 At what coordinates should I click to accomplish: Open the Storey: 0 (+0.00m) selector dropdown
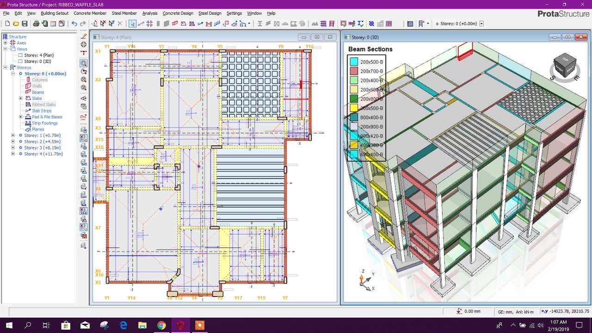pos(481,23)
